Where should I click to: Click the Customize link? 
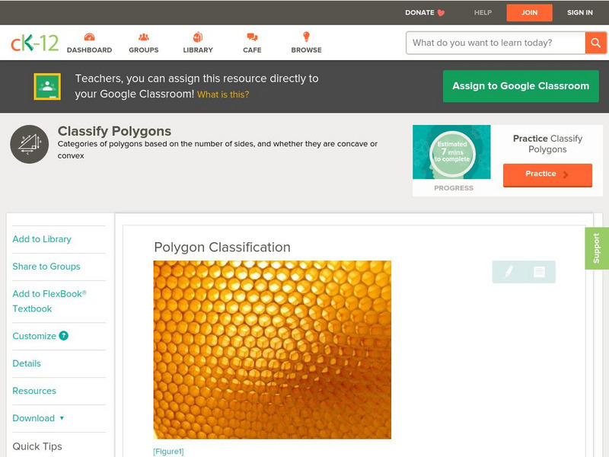coord(34,336)
